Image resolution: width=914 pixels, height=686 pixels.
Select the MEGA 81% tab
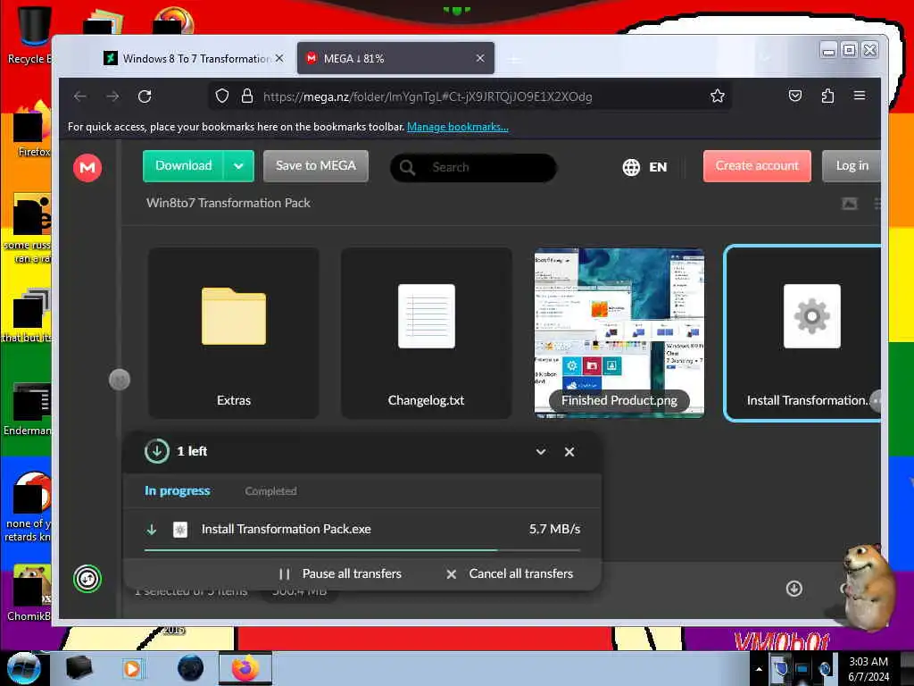point(395,58)
